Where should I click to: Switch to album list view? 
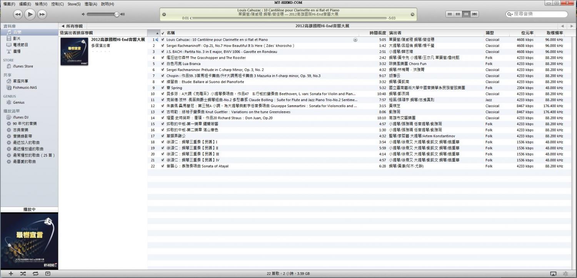point(458,14)
